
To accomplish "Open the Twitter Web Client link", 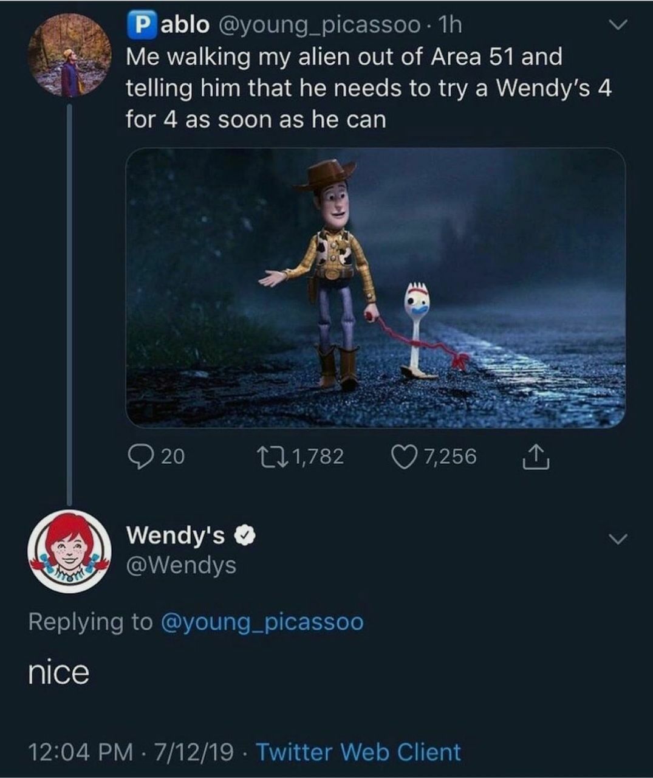I will pos(358,752).
